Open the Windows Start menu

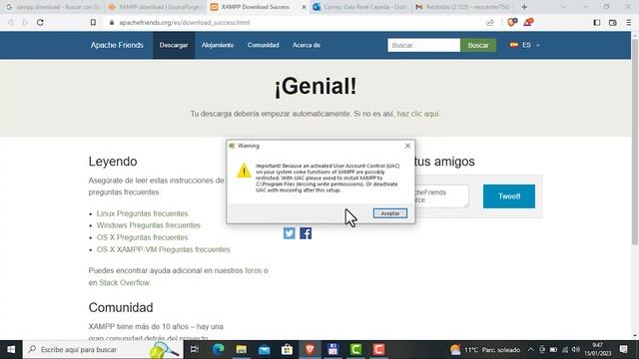[11, 350]
